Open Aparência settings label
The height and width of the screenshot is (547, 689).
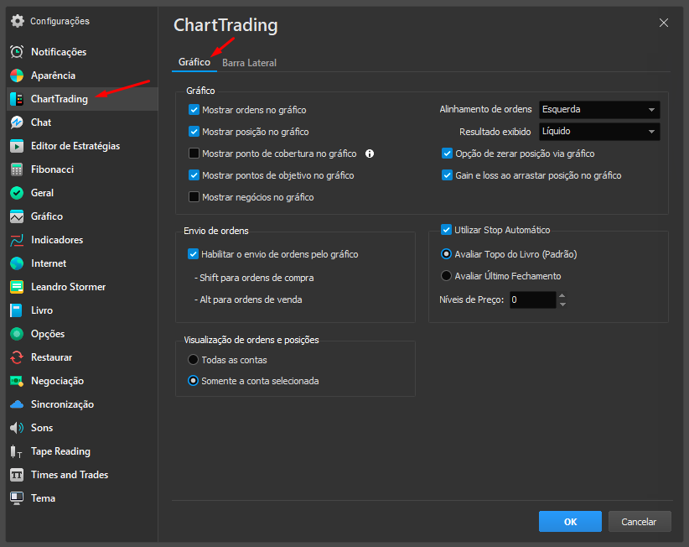pyautogui.click(x=53, y=76)
